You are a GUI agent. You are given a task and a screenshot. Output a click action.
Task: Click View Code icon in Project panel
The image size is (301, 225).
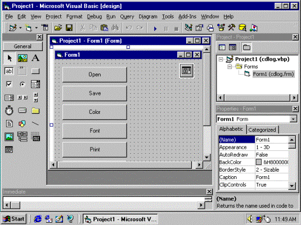point(222,47)
